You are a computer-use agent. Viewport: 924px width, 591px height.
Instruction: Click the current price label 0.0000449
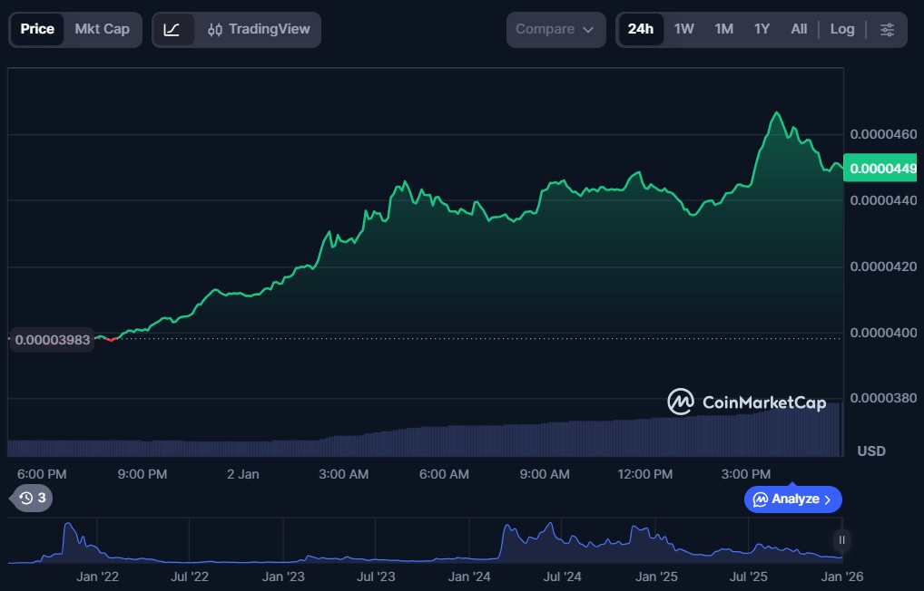click(882, 169)
